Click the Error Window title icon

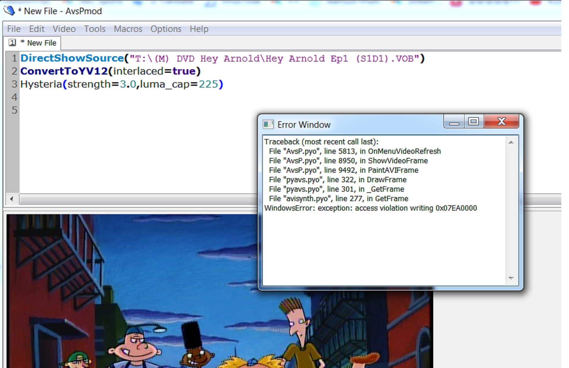click(268, 124)
